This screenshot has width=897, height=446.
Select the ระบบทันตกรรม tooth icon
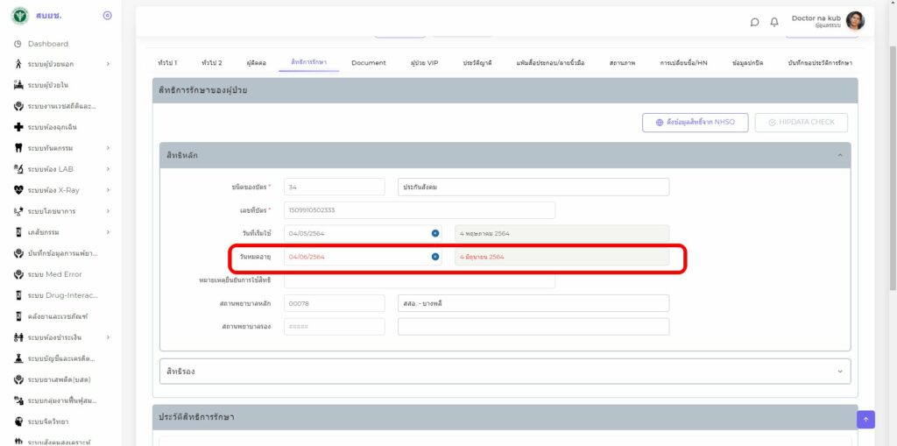point(18,148)
